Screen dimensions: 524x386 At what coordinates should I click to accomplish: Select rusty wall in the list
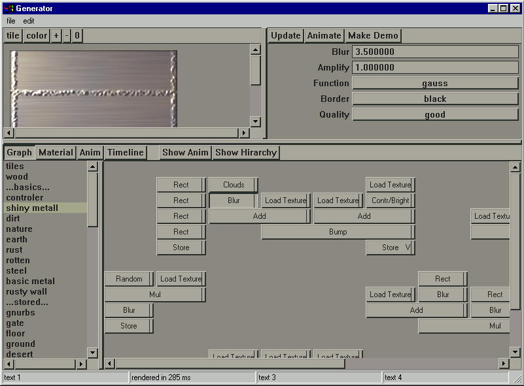(26, 292)
